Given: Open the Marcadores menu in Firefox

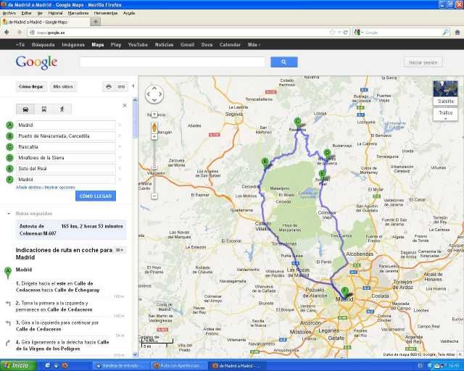Looking at the screenshot, I should click(78, 13).
